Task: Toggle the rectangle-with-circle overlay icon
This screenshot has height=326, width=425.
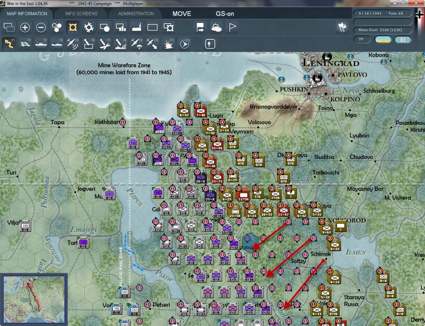Action: click(105, 27)
